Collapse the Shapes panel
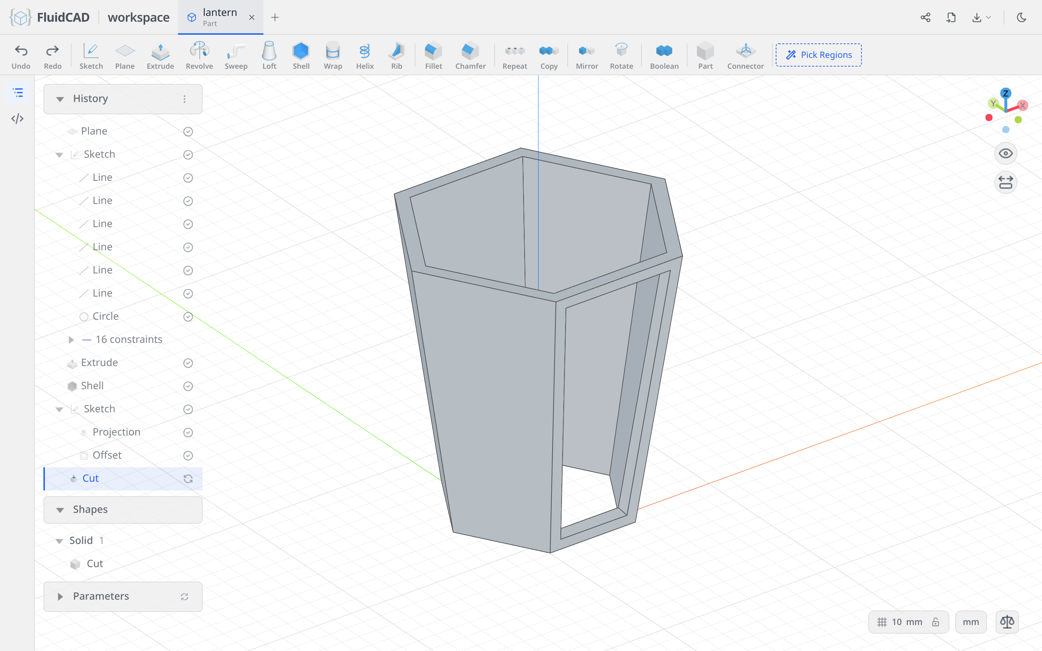 [60, 510]
